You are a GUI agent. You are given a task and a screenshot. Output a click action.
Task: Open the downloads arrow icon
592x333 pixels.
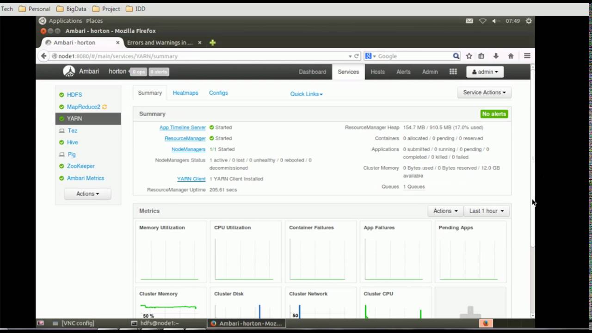click(x=496, y=56)
